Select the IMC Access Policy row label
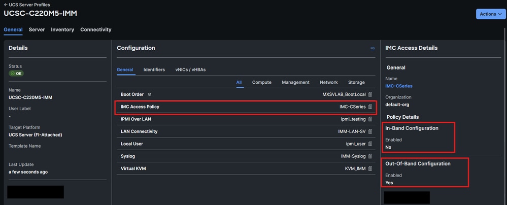 point(140,107)
